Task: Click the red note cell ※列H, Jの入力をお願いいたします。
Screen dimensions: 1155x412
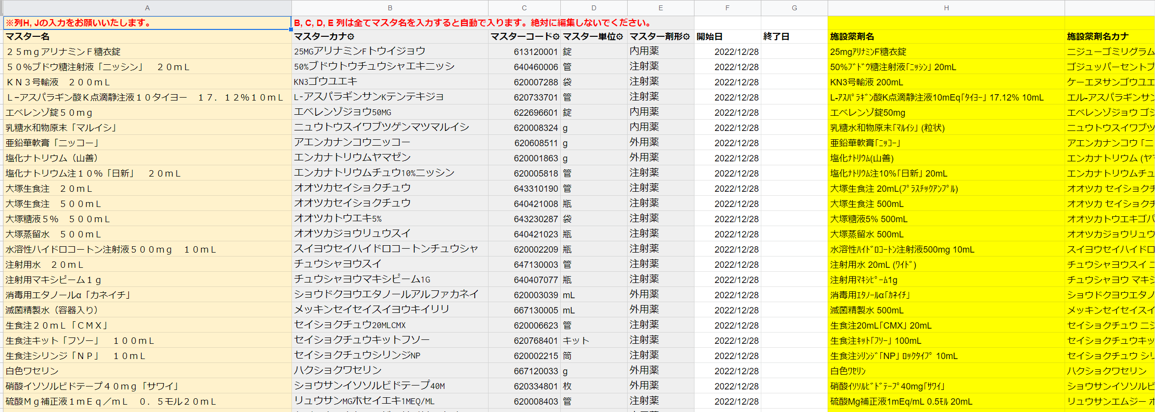Action: click(147, 23)
